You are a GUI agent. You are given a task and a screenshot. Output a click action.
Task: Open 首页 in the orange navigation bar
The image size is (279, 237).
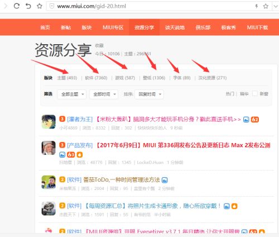(45, 27)
